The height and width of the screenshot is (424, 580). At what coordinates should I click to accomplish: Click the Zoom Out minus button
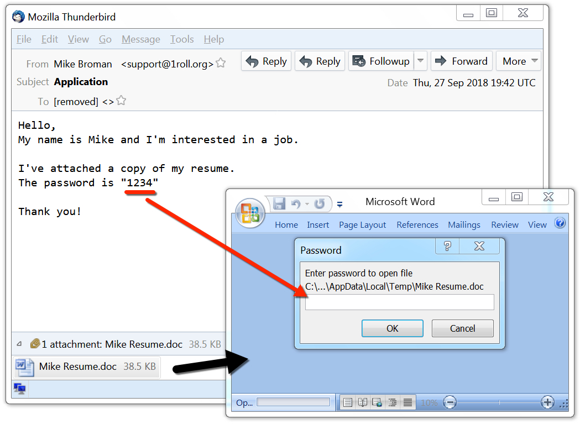tap(450, 402)
